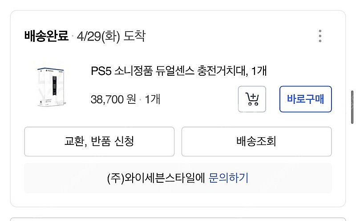
Task: Click the 38,700 원 price text
Action: coord(113,99)
